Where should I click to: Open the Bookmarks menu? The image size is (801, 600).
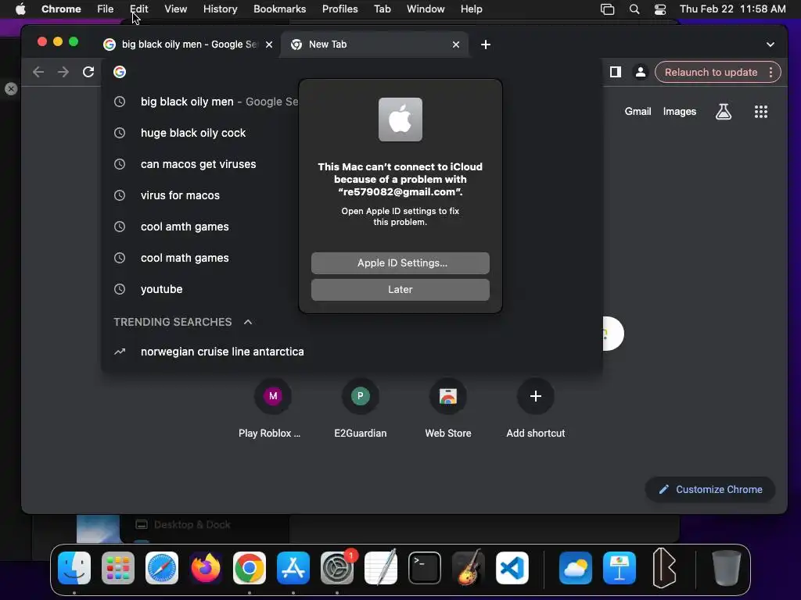click(279, 9)
